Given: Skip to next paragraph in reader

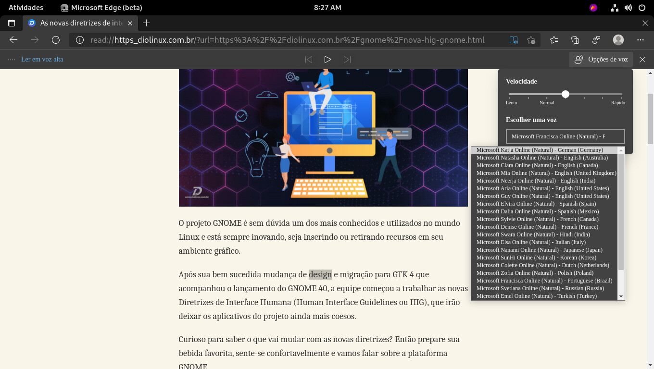Looking at the screenshot, I should [x=347, y=60].
